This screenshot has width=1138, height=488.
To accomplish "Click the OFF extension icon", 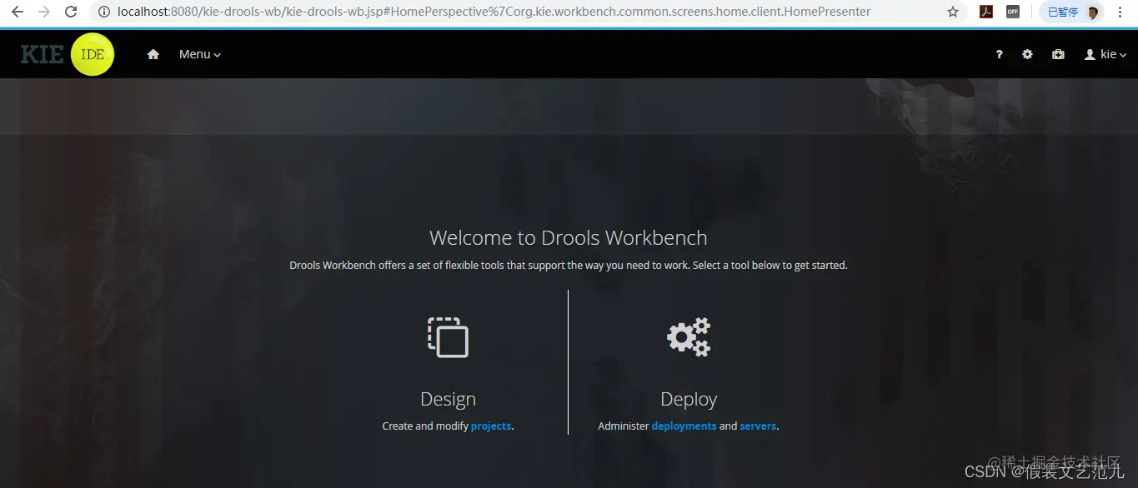I will click(1013, 12).
